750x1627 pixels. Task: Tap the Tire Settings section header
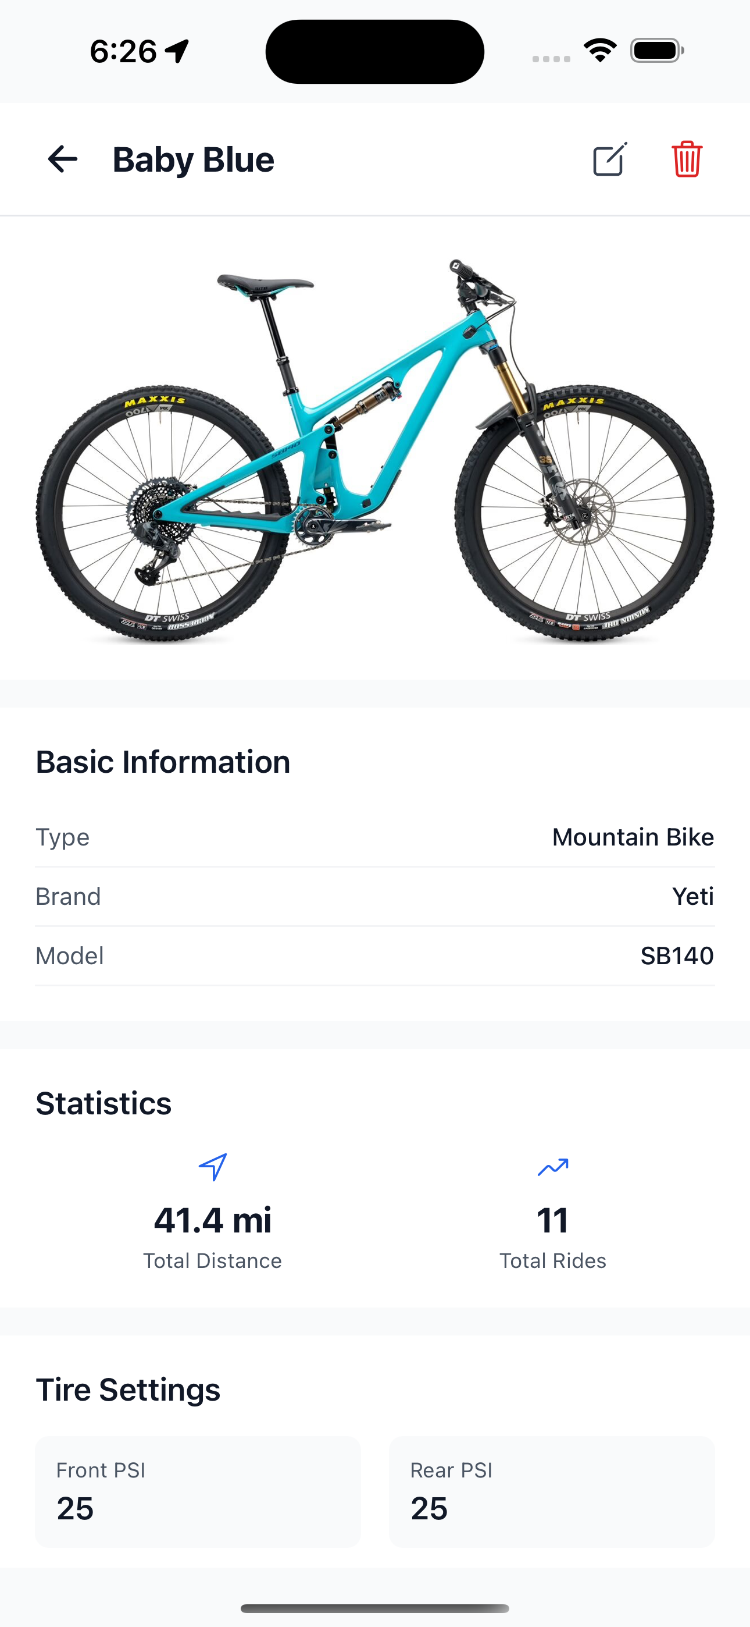pos(128,1388)
